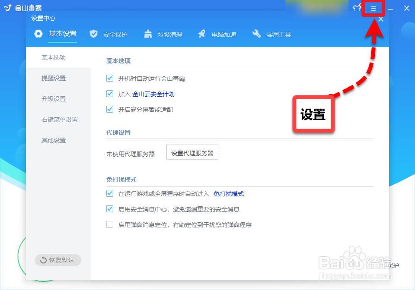This screenshot has height=290, width=415.
Task: Click the 代理设置 section heading
Action: [x=118, y=132]
